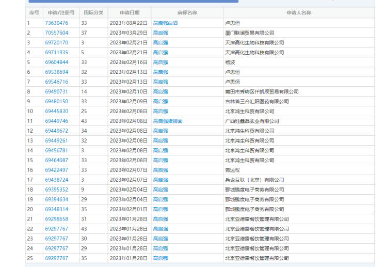This screenshot has height=267, width=385.
Task: Click application number 69348314
Action: [56, 209]
